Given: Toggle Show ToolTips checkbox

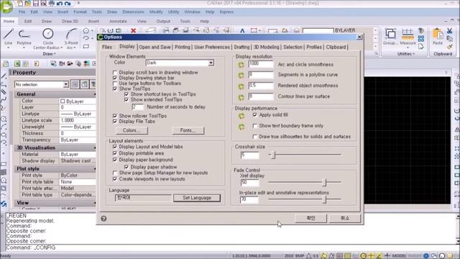Looking at the screenshot, I should pos(115,88).
